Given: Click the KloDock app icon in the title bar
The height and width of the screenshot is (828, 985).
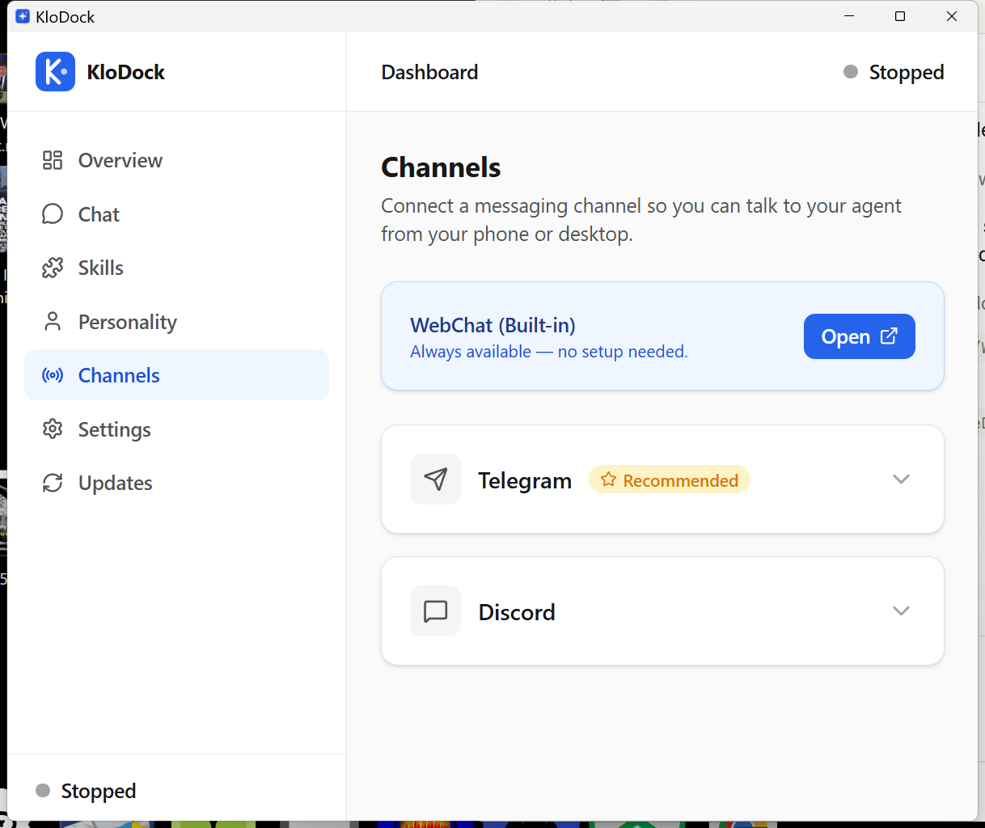Looking at the screenshot, I should tap(21, 15).
